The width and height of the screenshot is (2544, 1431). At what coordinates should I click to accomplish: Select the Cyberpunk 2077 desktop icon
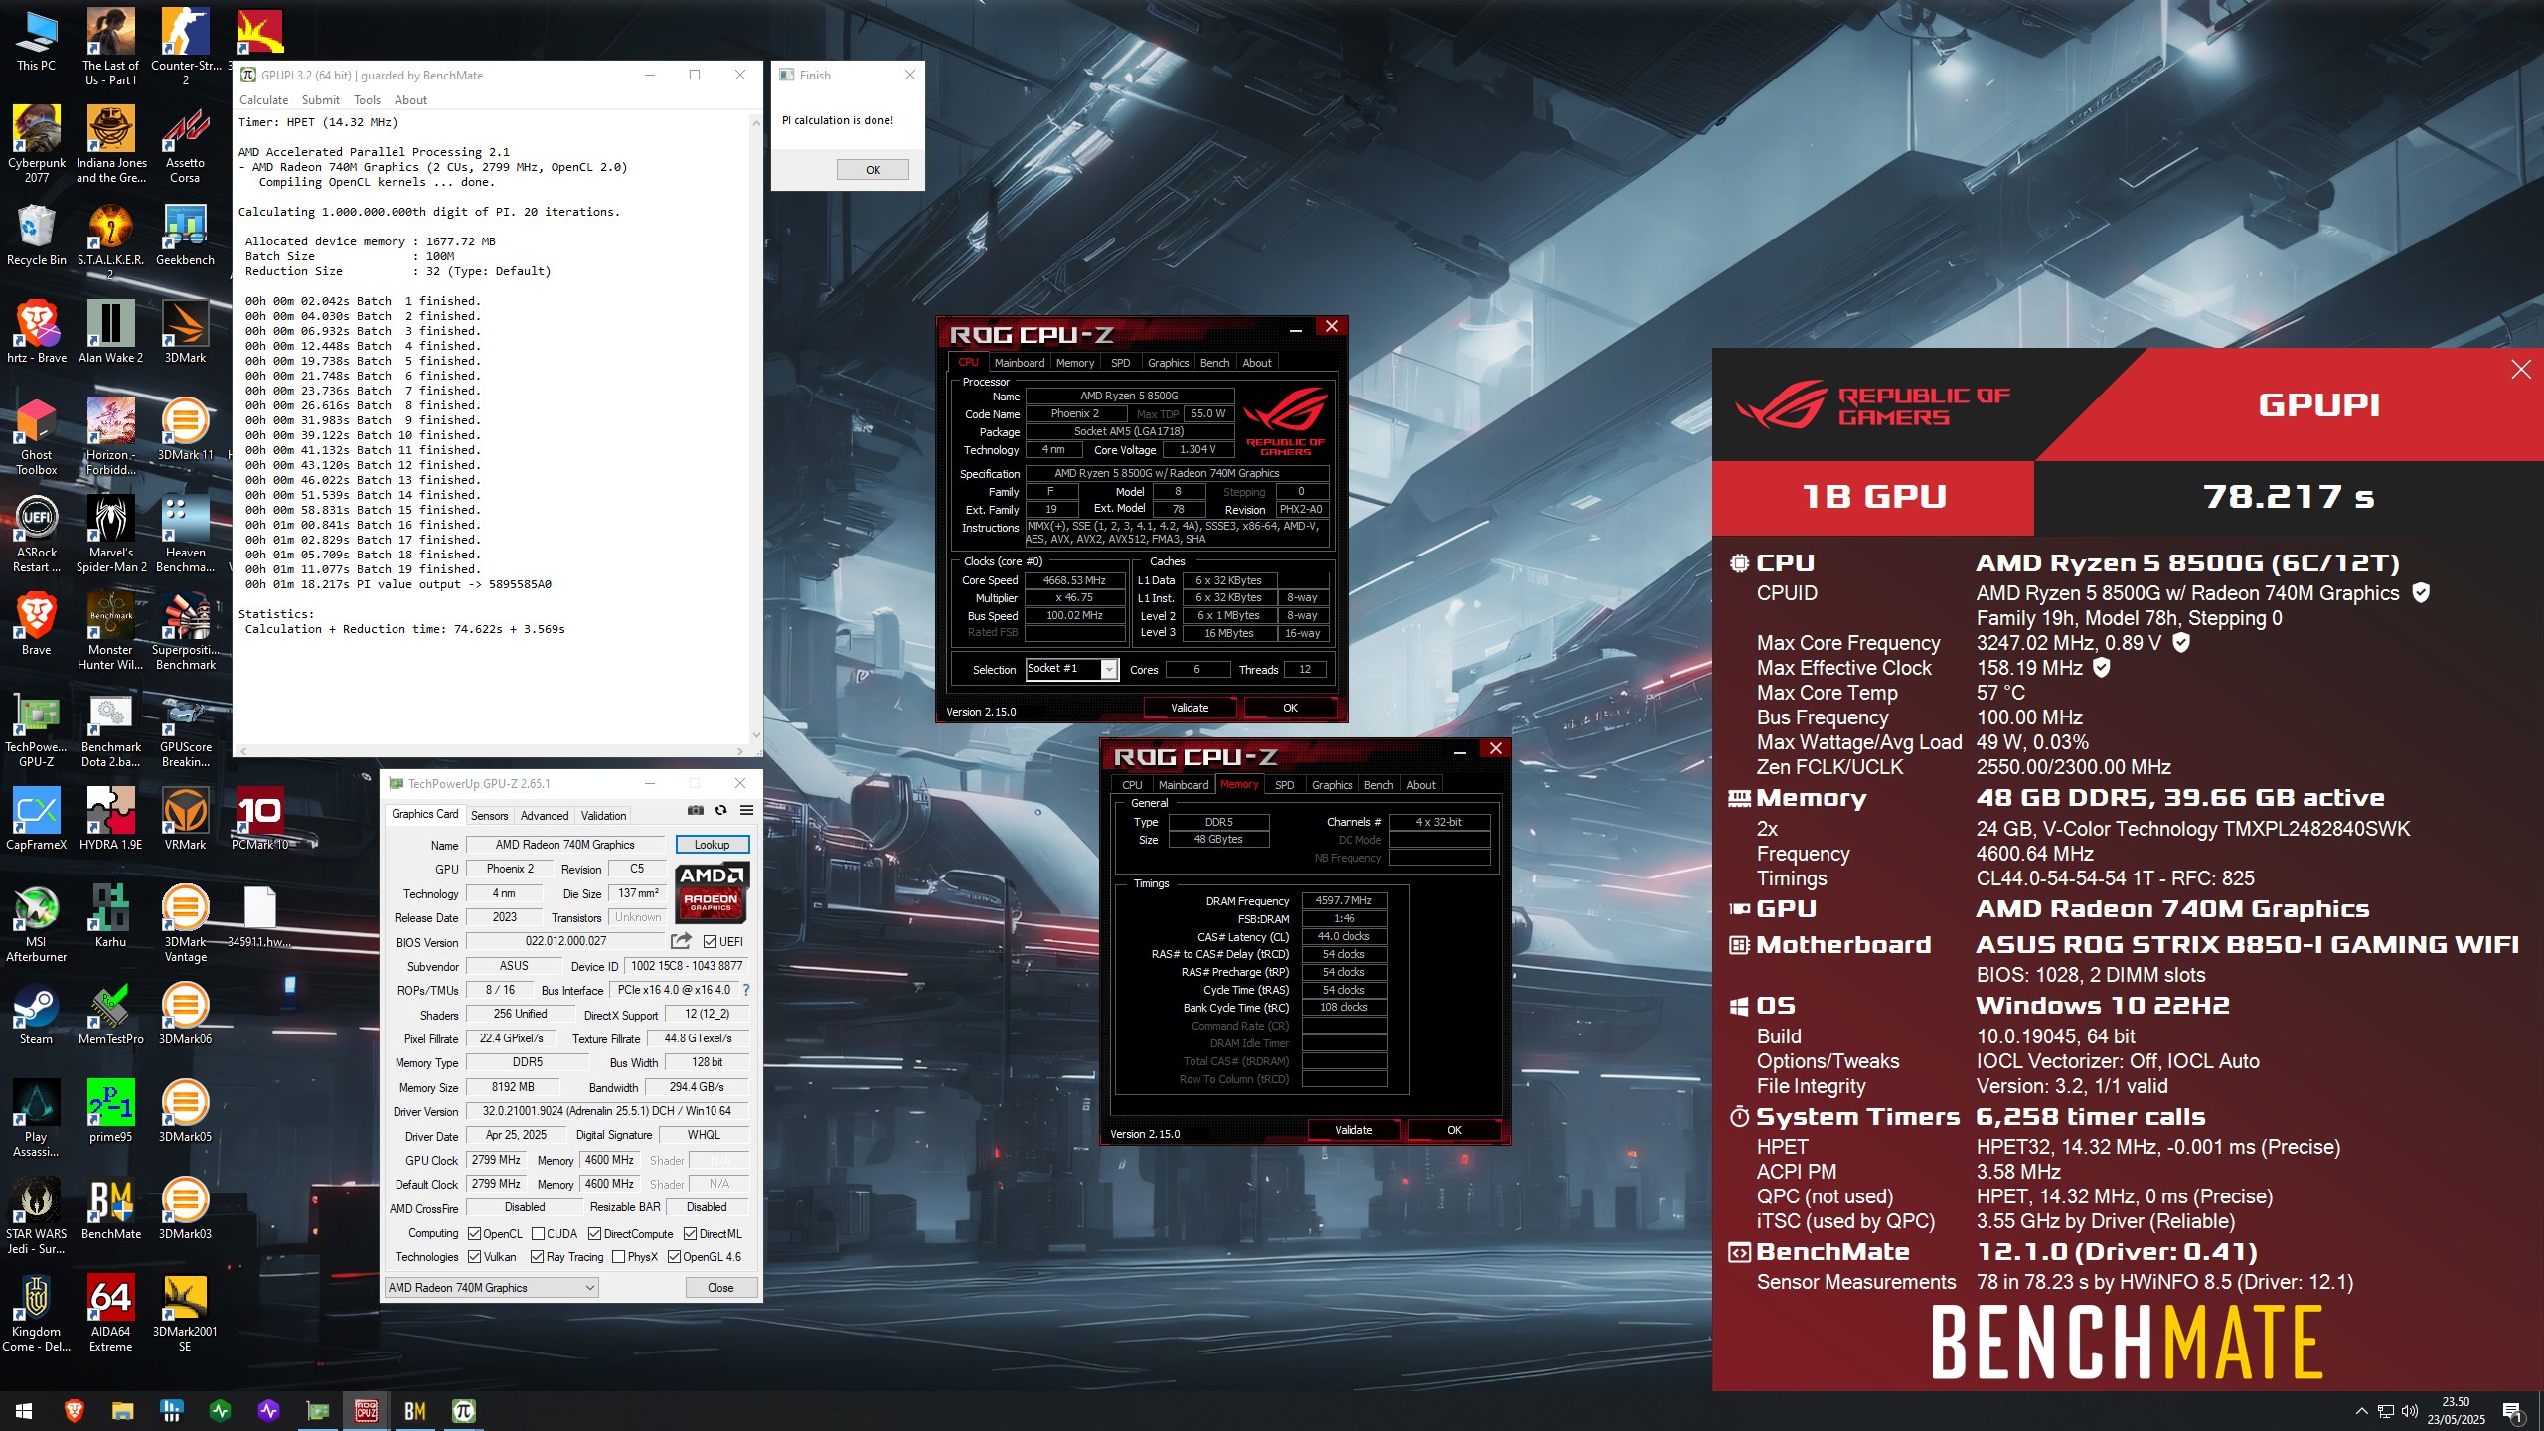coord(37,144)
